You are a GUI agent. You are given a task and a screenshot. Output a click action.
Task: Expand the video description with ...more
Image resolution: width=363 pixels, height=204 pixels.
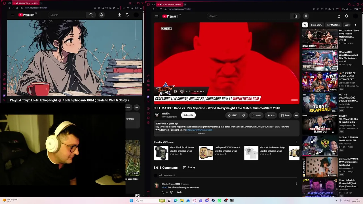point(201,133)
